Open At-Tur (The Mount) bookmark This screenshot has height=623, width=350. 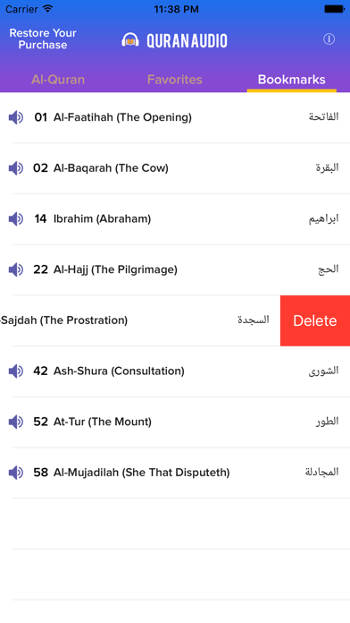[175, 422]
